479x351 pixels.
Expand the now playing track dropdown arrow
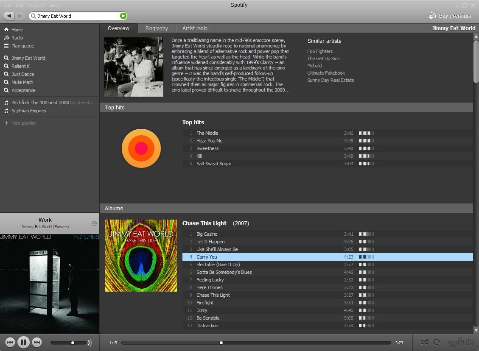click(94, 223)
